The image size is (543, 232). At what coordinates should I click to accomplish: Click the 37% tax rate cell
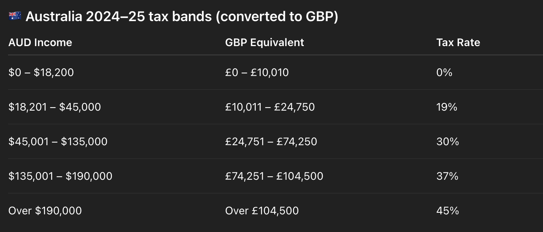pyautogui.click(x=447, y=176)
